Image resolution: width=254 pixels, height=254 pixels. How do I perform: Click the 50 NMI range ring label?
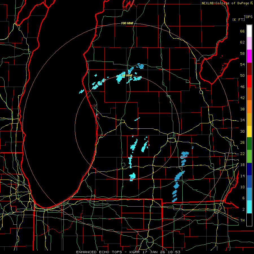pos(127,76)
